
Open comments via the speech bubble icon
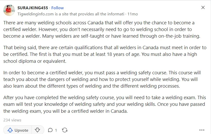(50, 130)
